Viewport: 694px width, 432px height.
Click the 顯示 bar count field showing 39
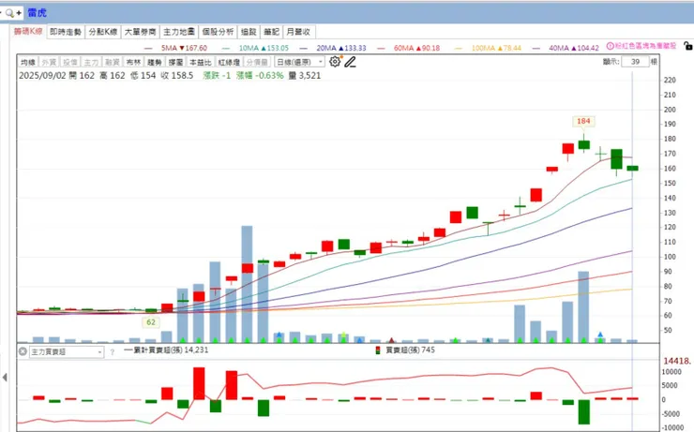(635, 62)
